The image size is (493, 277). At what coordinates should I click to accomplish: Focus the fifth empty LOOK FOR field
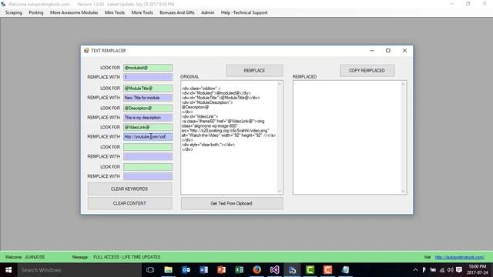click(x=148, y=147)
